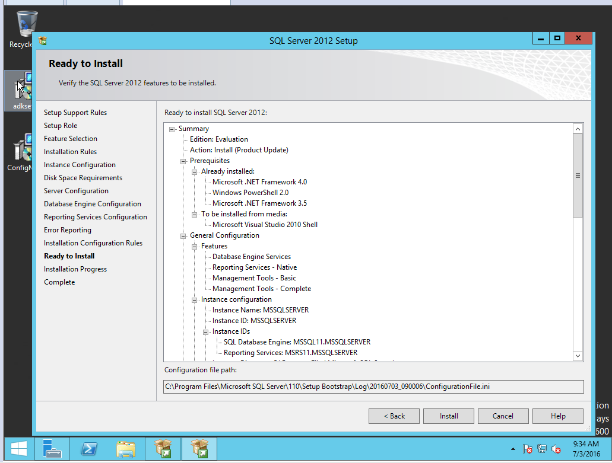Screen dimensions: 612x463
Task: Select the ConfigMgr desktop icon
Action: (20, 153)
